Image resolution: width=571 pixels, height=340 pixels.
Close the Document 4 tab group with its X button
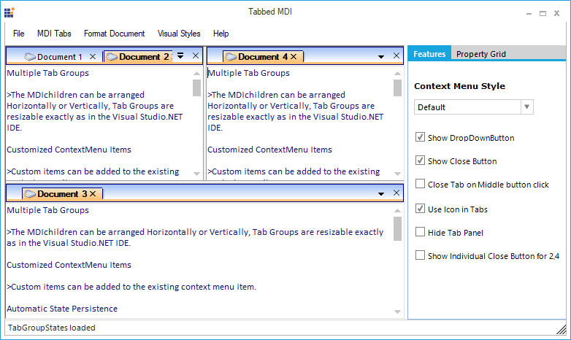396,55
